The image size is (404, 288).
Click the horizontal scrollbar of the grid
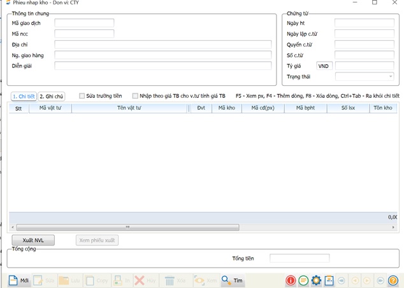coord(127,227)
